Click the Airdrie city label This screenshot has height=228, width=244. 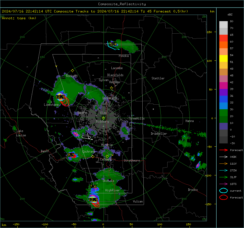coord(107,145)
